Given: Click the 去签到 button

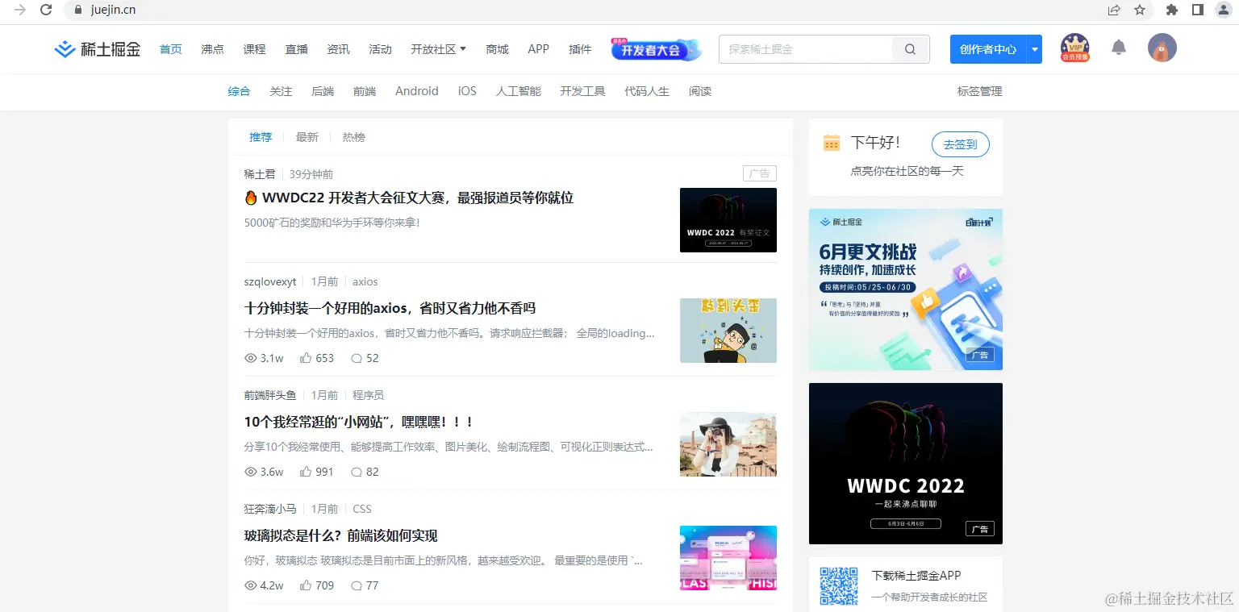Looking at the screenshot, I should pyautogui.click(x=961, y=144).
